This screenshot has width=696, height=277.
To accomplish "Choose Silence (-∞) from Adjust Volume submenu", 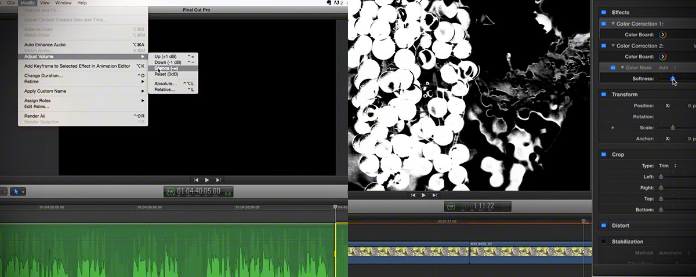I will tap(173, 68).
